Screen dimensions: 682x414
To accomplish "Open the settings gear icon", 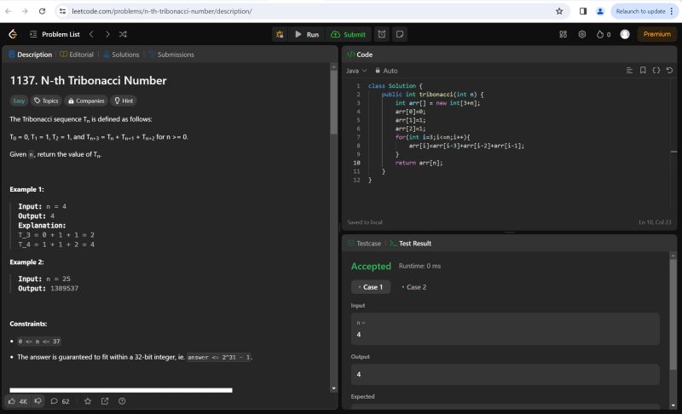I will pyautogui.click(x=582, y=34).
